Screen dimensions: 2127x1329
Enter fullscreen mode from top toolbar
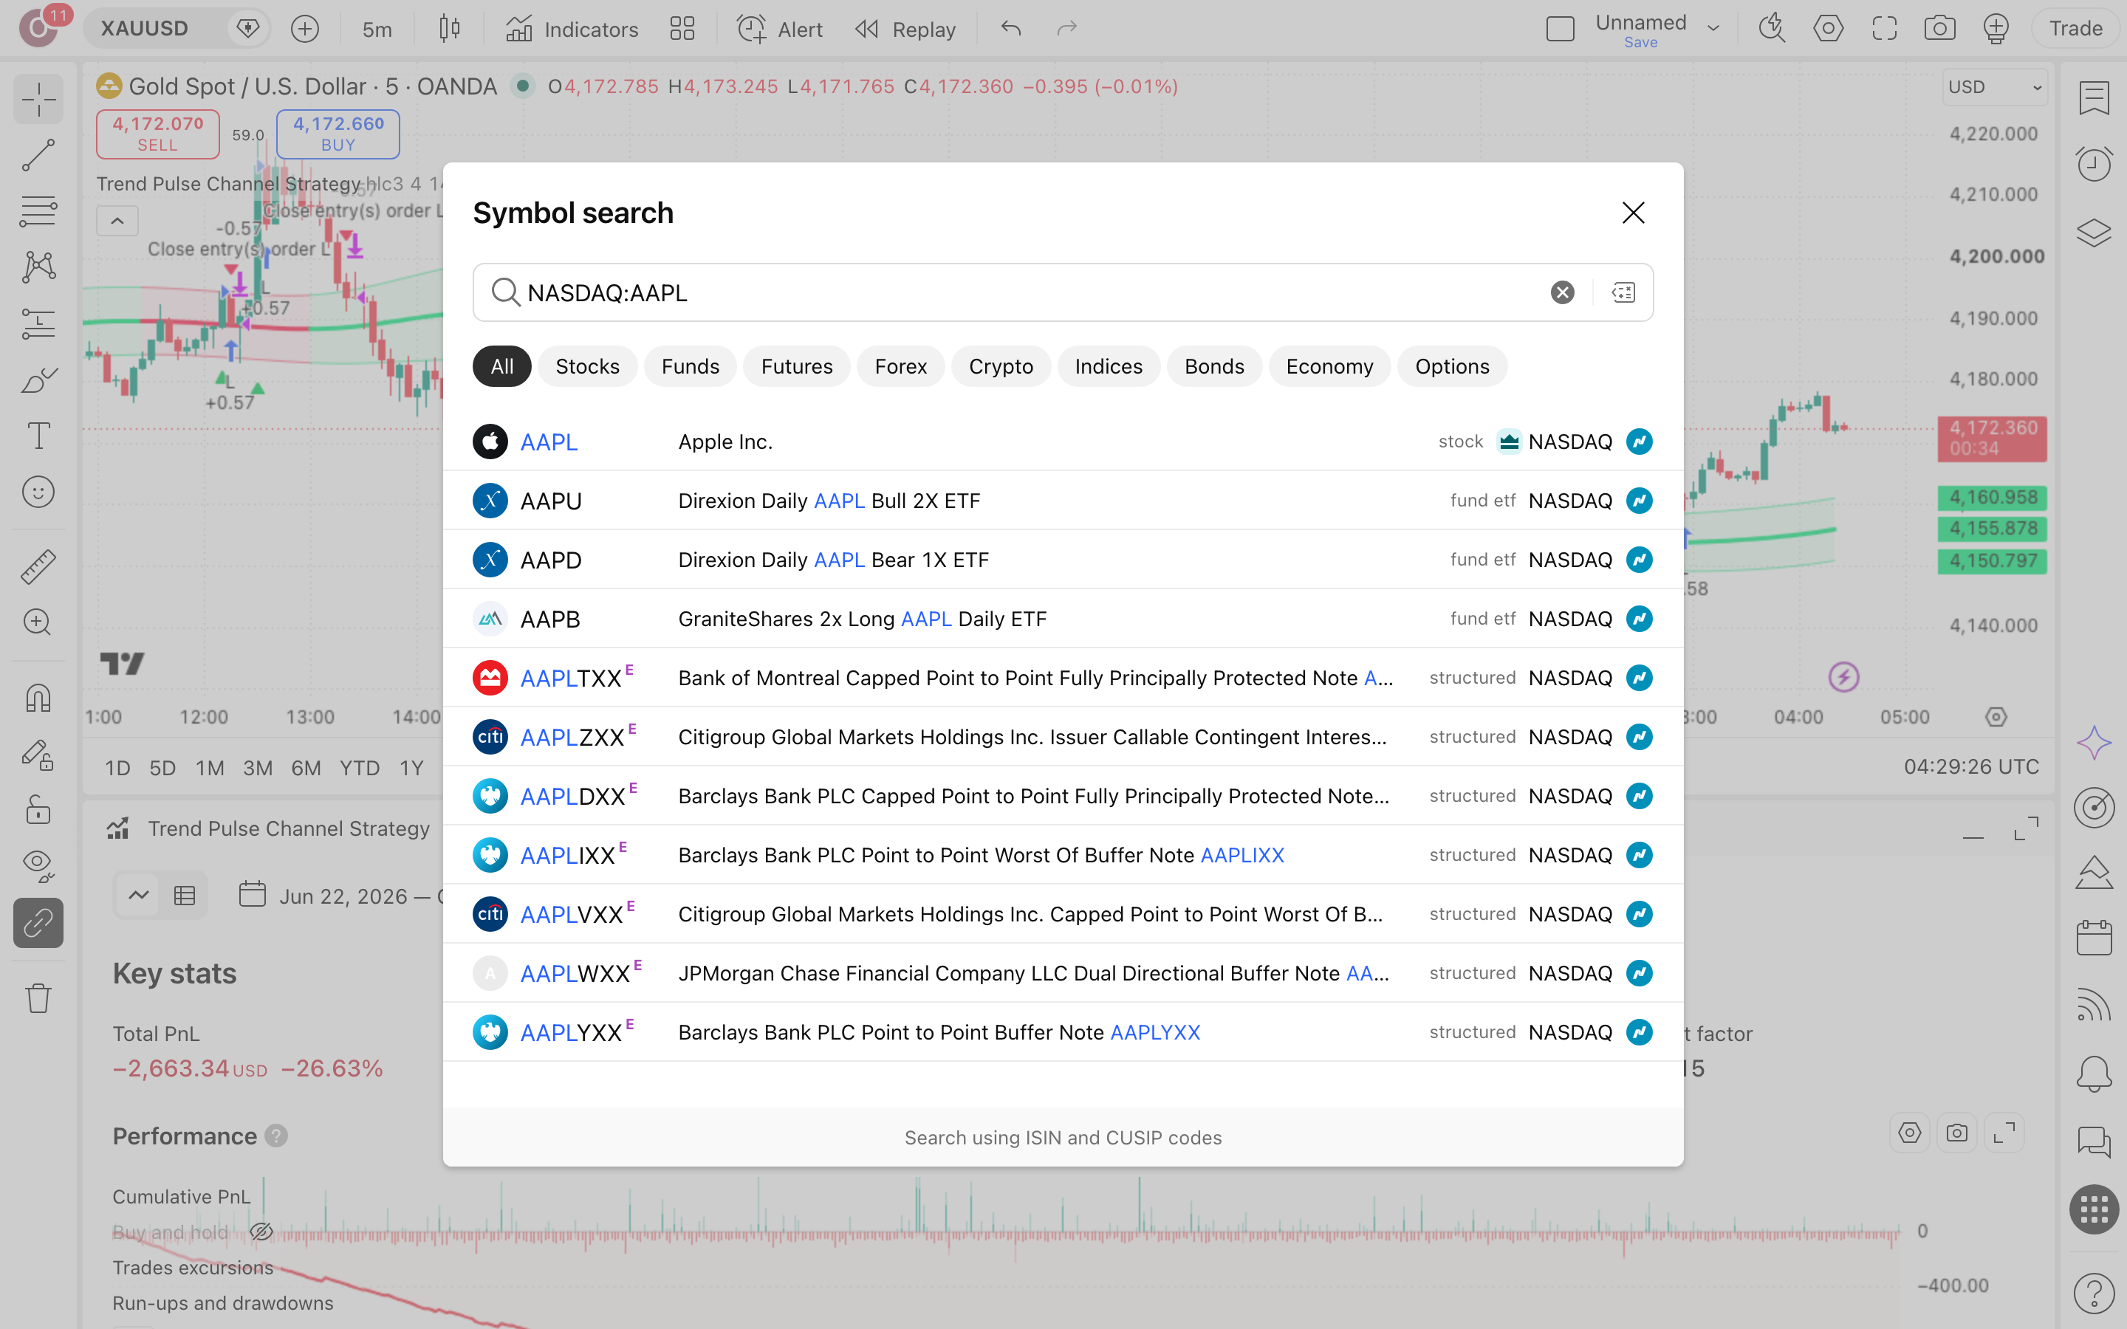click(x=1885, y=29)
